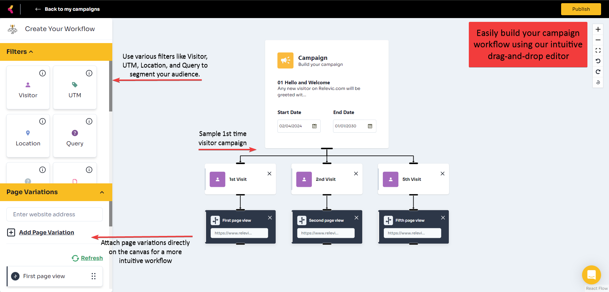Open the End Date calendar picker

370,126
